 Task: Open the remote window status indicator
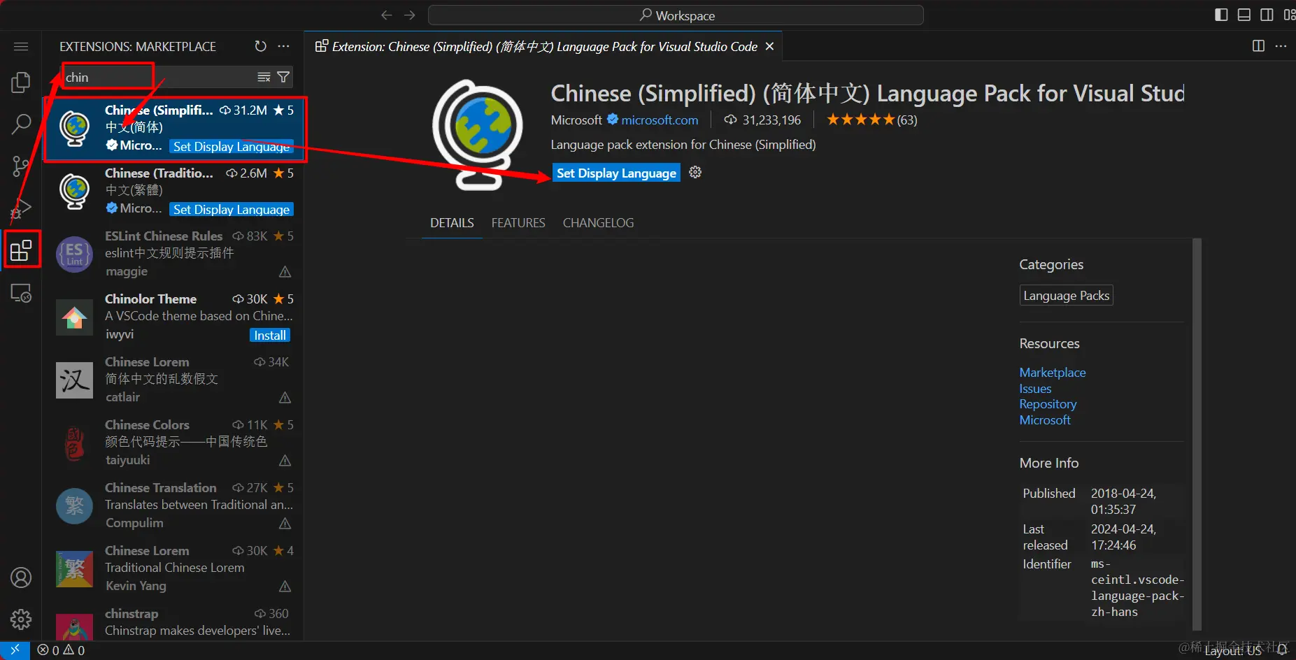point(15,650)
